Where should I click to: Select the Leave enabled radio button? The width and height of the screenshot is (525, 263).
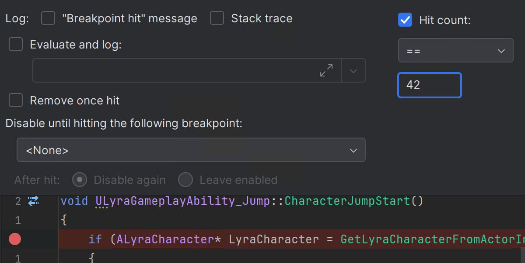click(185, 180)
